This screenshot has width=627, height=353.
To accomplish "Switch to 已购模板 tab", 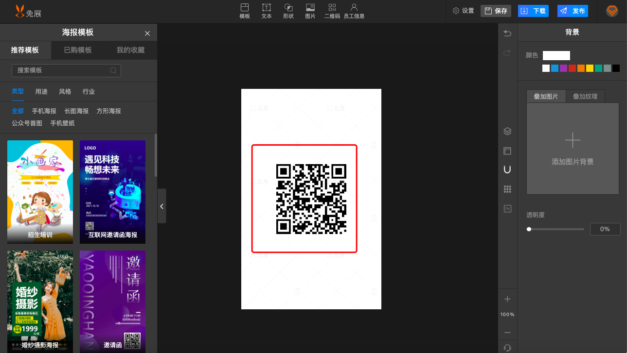I will click(x=78, y=50).
